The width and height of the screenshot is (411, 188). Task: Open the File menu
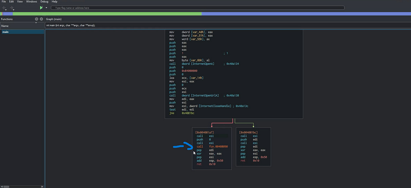[4, 2]
